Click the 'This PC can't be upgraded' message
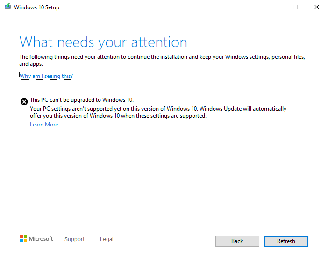 coord(82,100)
